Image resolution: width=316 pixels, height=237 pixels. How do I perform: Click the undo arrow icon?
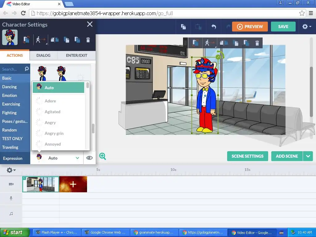pos(214,27)
